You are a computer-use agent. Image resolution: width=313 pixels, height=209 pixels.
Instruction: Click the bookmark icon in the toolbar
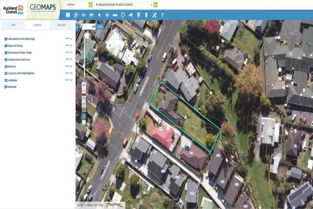click(146, 15)
